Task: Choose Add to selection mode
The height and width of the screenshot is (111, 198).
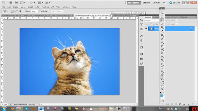Action: click(x=15, y=11)
